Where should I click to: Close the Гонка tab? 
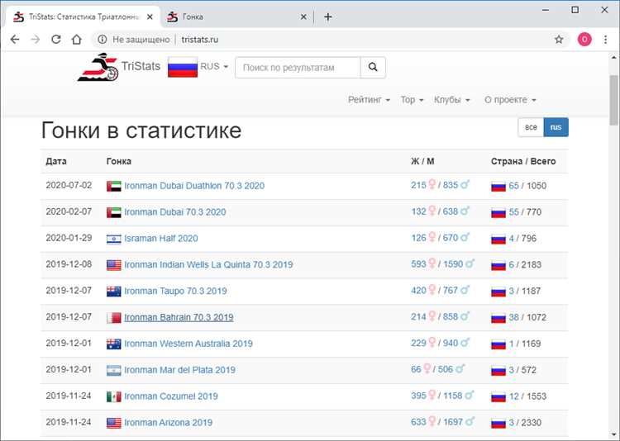coord(303,17)
